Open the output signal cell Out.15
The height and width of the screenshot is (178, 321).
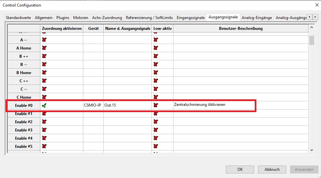point(127,105)
